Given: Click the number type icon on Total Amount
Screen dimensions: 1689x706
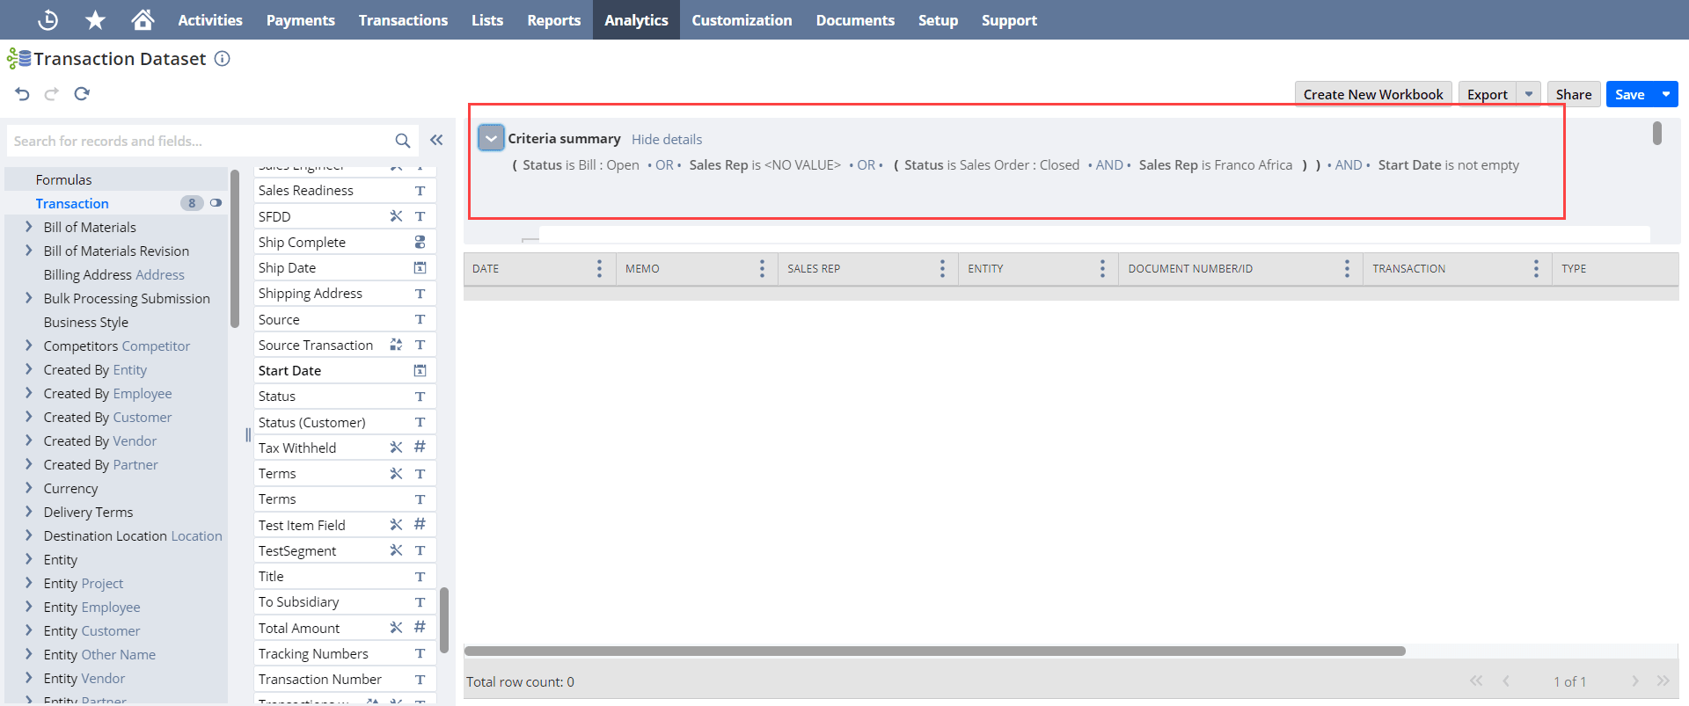Looking at the screenshot, I should [420, 628].
